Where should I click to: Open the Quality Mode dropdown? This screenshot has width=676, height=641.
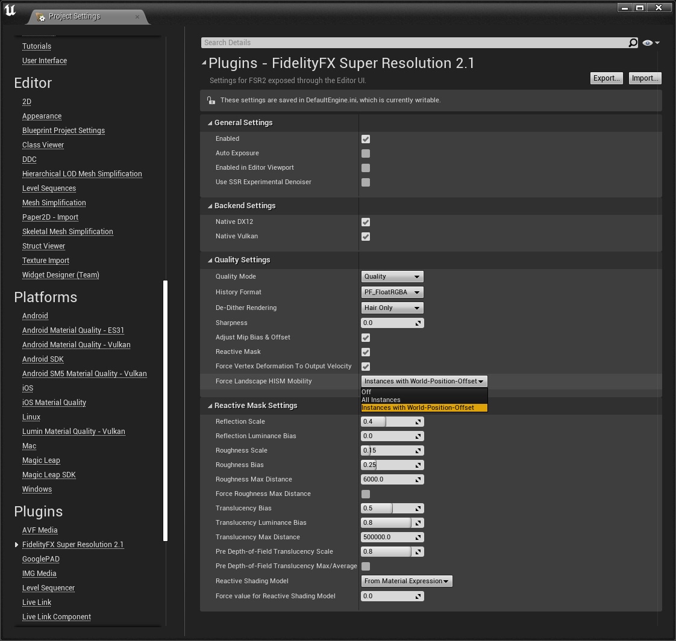click(392, 277)
